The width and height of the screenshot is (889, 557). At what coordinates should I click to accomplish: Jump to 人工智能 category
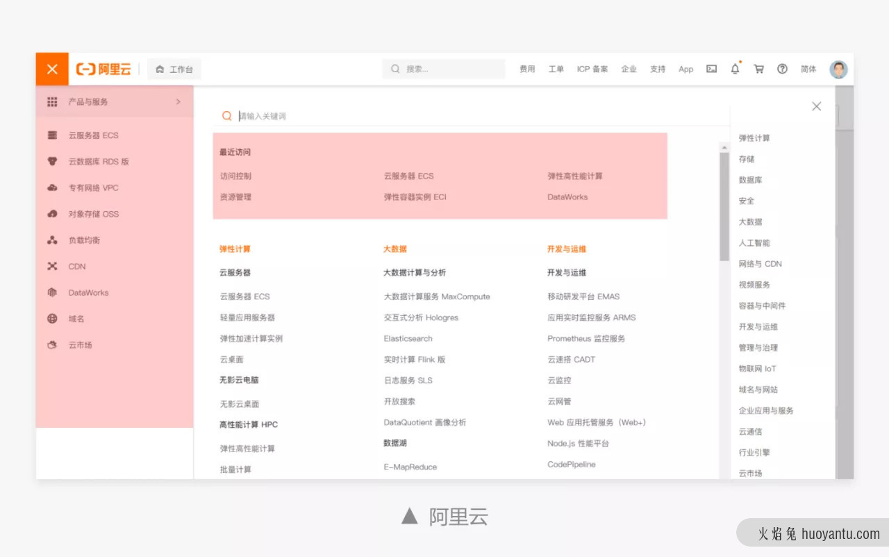754,243
